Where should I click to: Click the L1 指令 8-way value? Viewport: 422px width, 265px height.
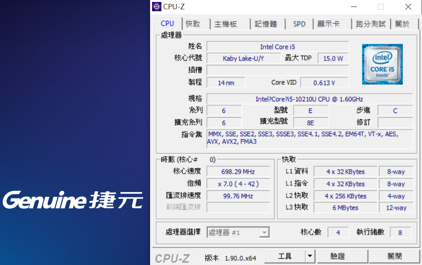[396, 184]
